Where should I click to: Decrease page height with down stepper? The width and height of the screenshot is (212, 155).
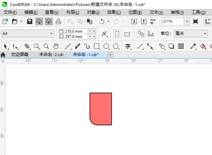(x=90, y=37)
